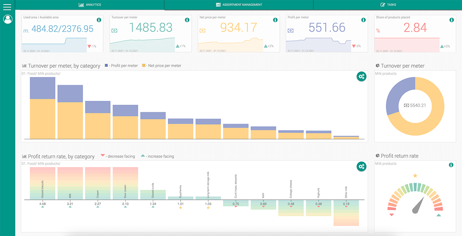View info for Used area / Available area card
Screen dimensions: 462x236
(x=99, y=20)
